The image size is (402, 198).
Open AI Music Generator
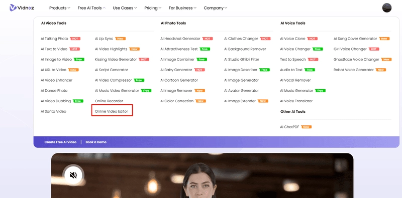(296, 91)
